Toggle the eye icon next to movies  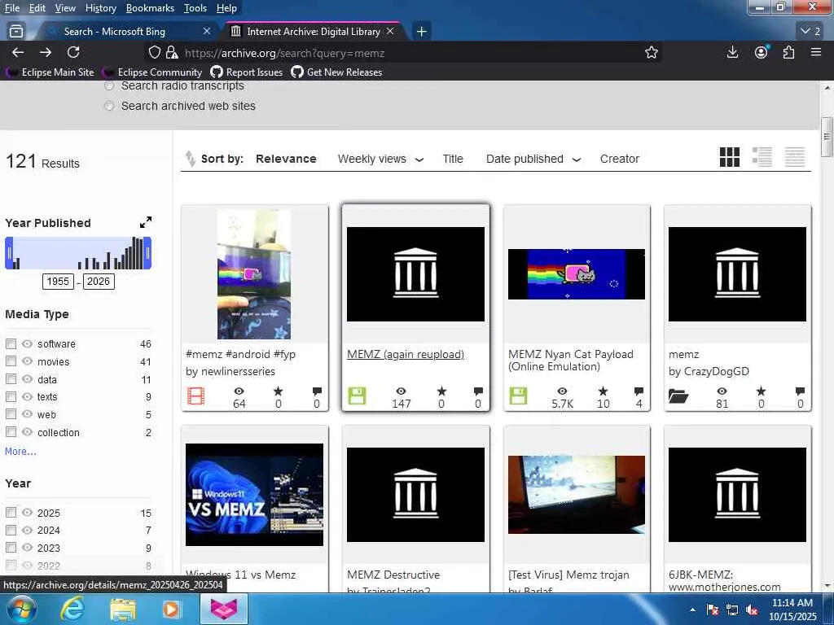(27, 361)
